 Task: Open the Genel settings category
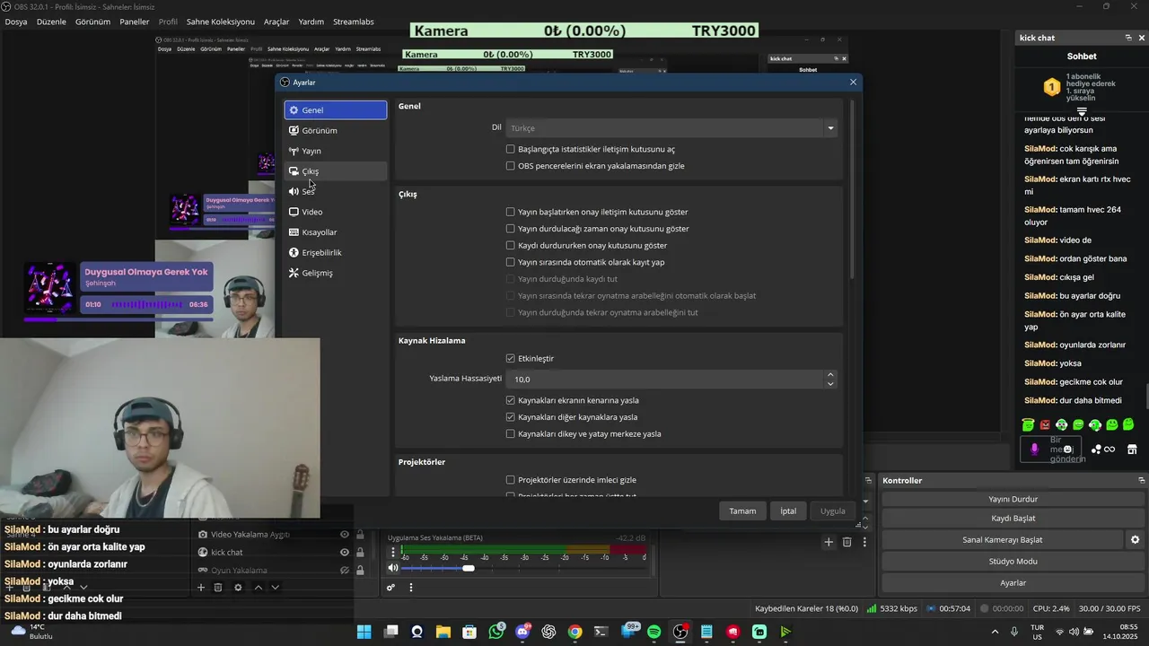pos(336,110)
